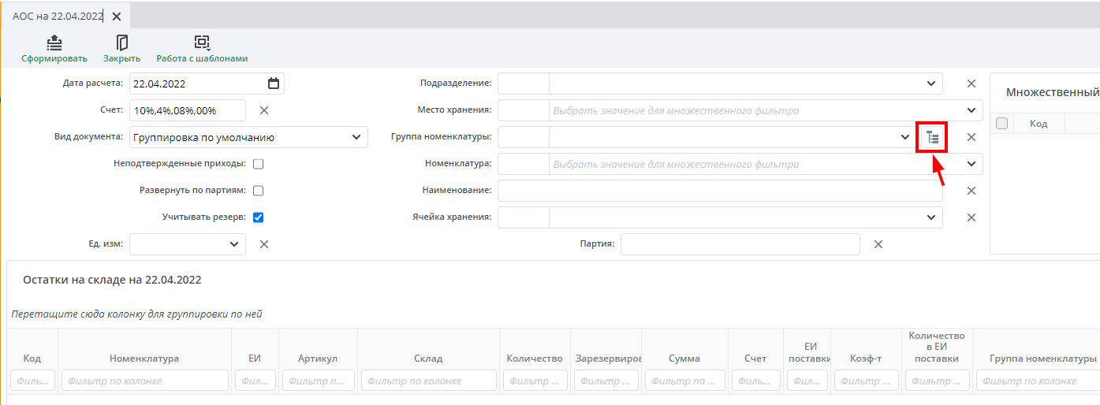
Task: Click the Сформировать toolbar icon
Action: click(x=54, y=43)
